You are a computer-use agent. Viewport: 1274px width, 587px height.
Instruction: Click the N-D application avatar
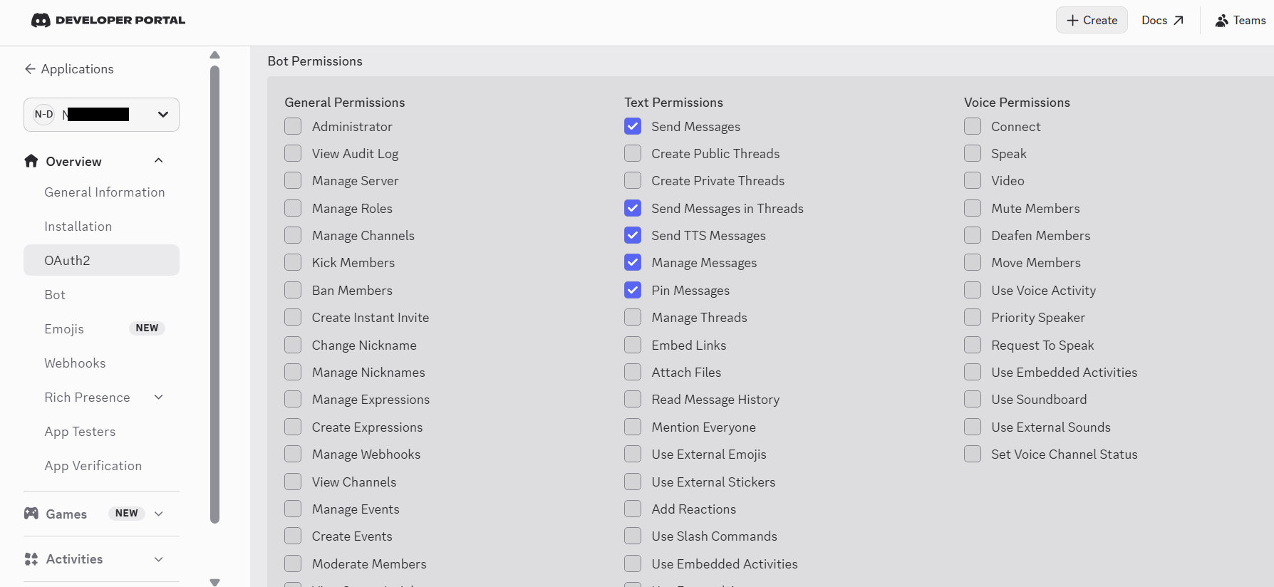44,115
